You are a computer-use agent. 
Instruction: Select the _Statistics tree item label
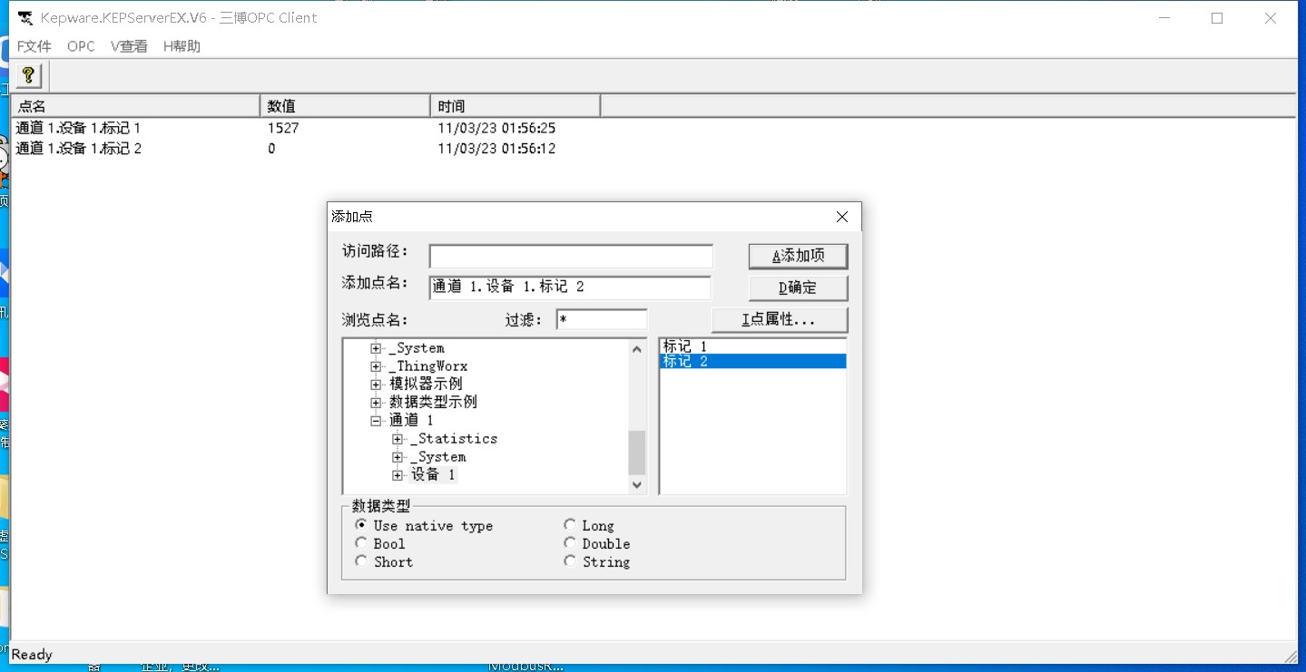pyautogui.click(x=454, y=439)
